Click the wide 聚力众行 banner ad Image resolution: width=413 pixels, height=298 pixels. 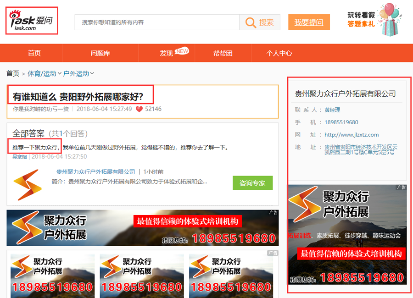tap(143, 228)
